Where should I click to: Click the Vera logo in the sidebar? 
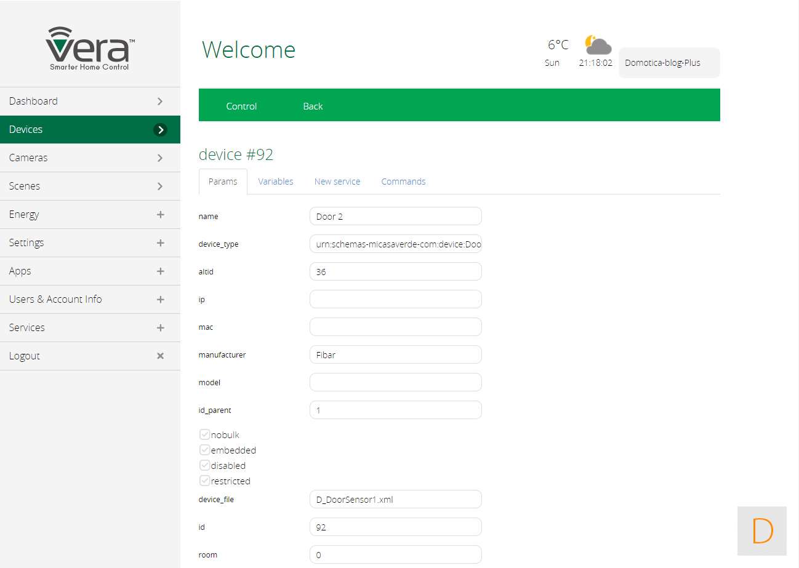click(x=90, y=49)
